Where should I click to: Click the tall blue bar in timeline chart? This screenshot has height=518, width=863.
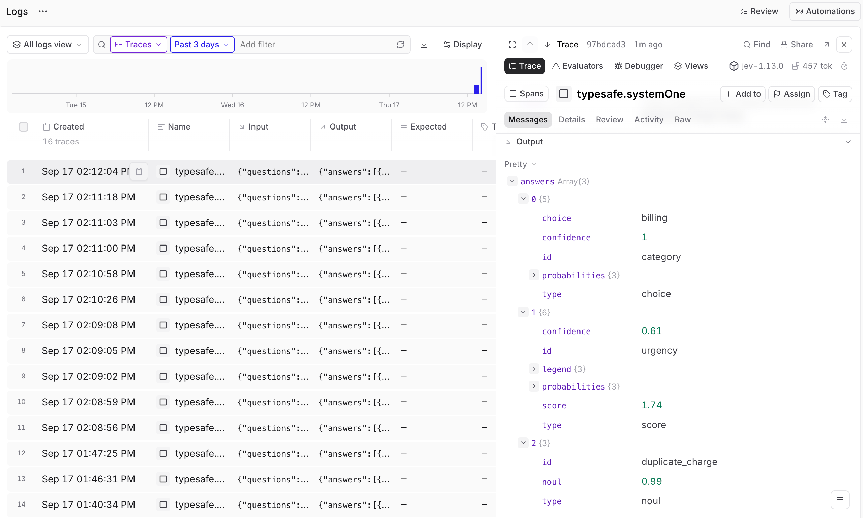pyautogui.click(x=481, y=80)
